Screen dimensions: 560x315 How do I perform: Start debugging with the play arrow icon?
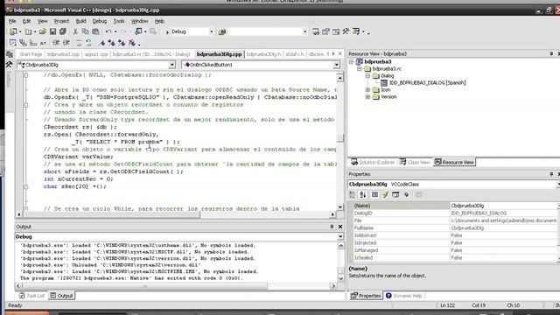tap(167, 32)
